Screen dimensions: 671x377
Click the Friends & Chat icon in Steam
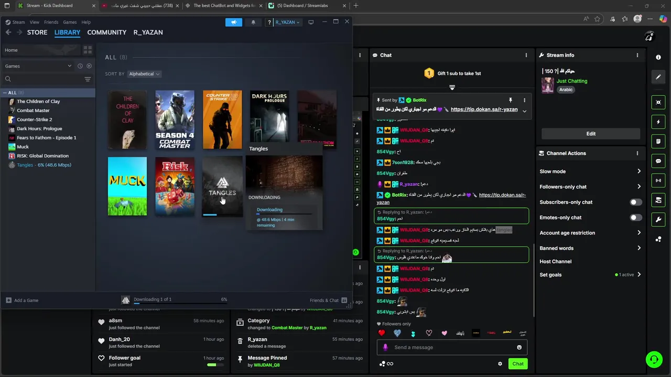click(344, 300)
